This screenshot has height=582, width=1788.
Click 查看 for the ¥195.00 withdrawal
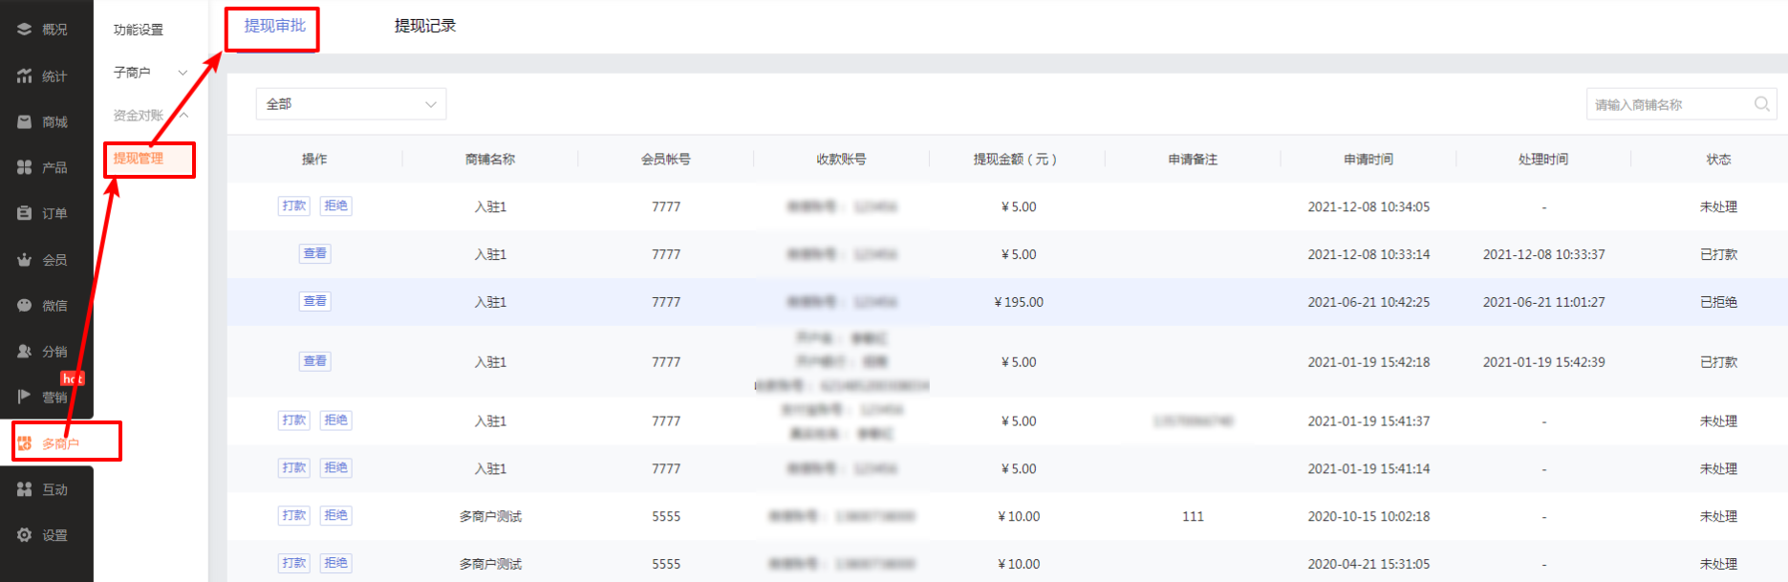314,301
